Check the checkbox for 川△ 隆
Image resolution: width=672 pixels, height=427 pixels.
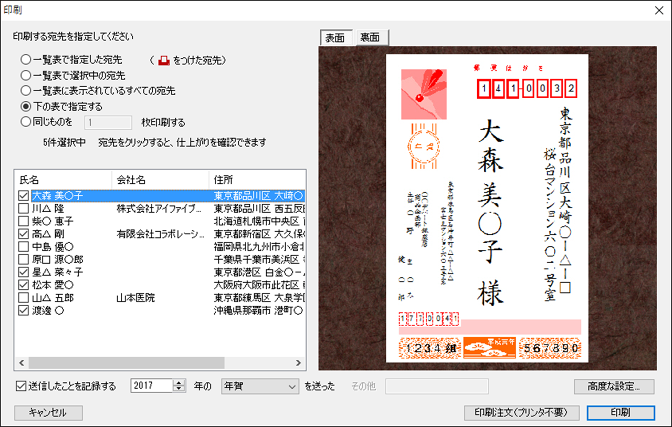click(24, 209)
